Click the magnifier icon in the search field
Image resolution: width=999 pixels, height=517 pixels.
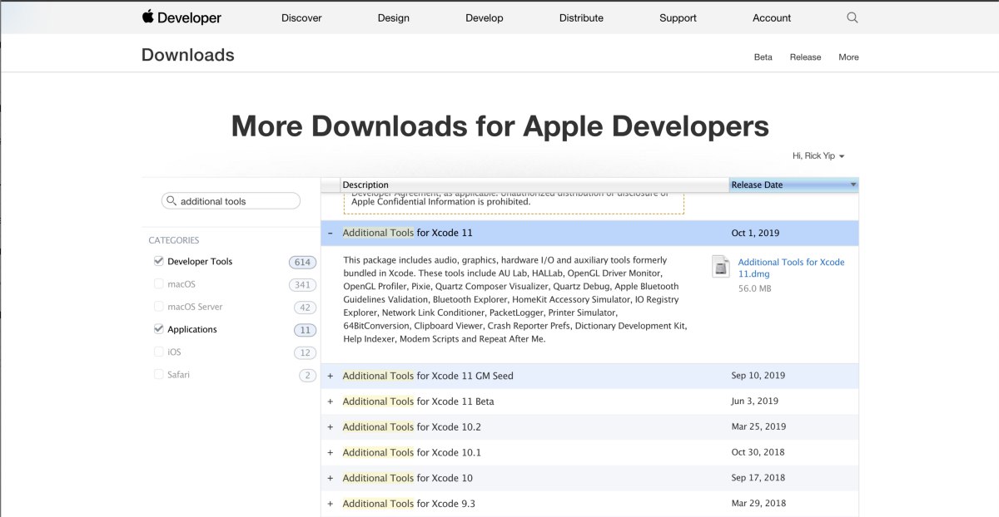point(171,201)
